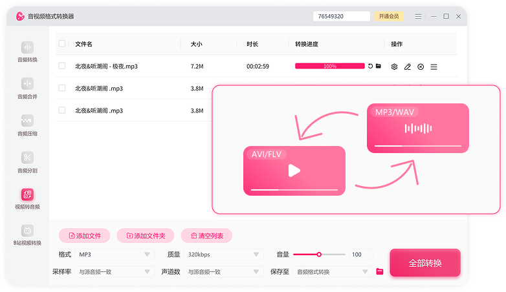Click the retry convert icon beside progress bar
This screenshot has height=292, width=506.
(370, 67)
